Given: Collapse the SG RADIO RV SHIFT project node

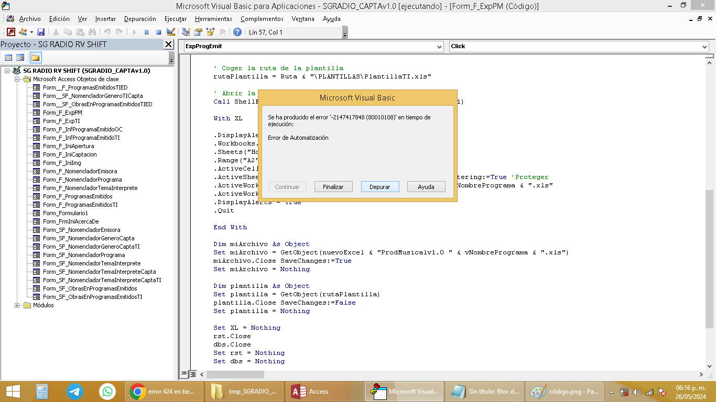Looking at the screenshot, I should [7, 71].
